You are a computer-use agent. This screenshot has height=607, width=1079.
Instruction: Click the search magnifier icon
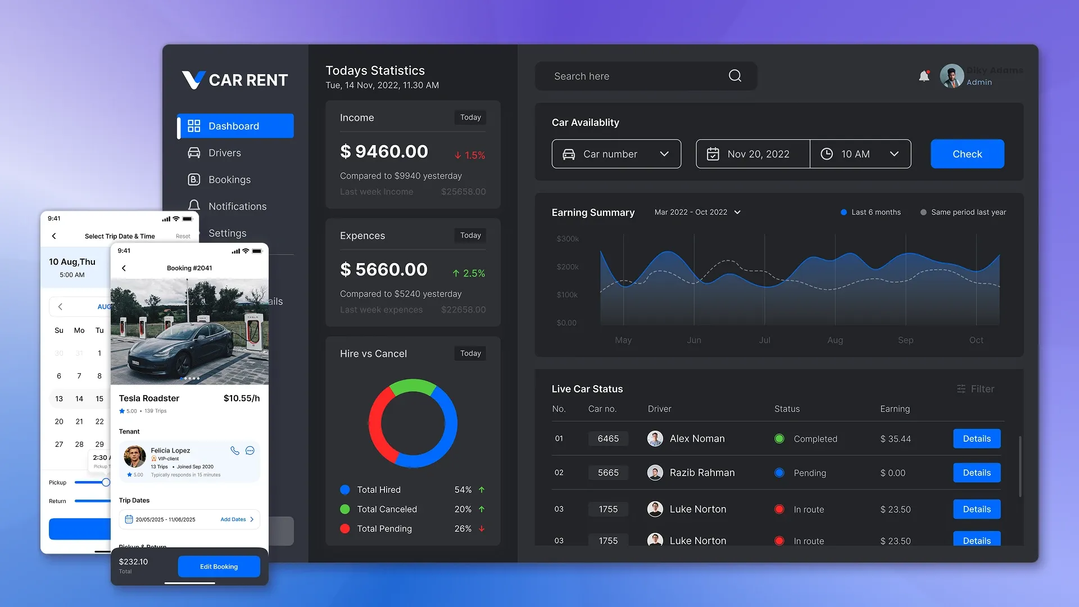(735, 76)
